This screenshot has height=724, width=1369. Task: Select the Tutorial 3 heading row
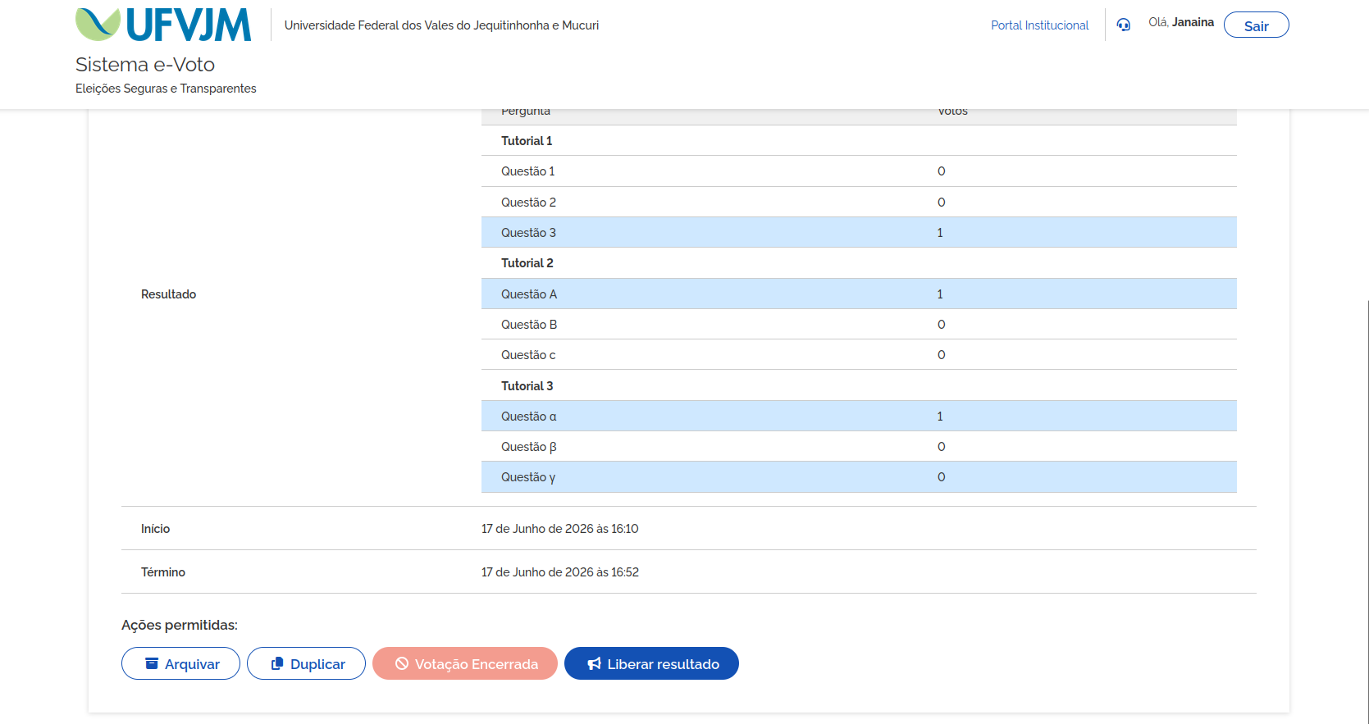click(x=859, y=386)
